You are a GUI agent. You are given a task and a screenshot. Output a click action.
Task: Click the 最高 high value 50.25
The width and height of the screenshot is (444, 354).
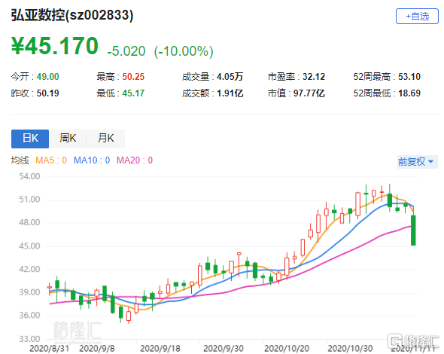[x=133, y=77]
